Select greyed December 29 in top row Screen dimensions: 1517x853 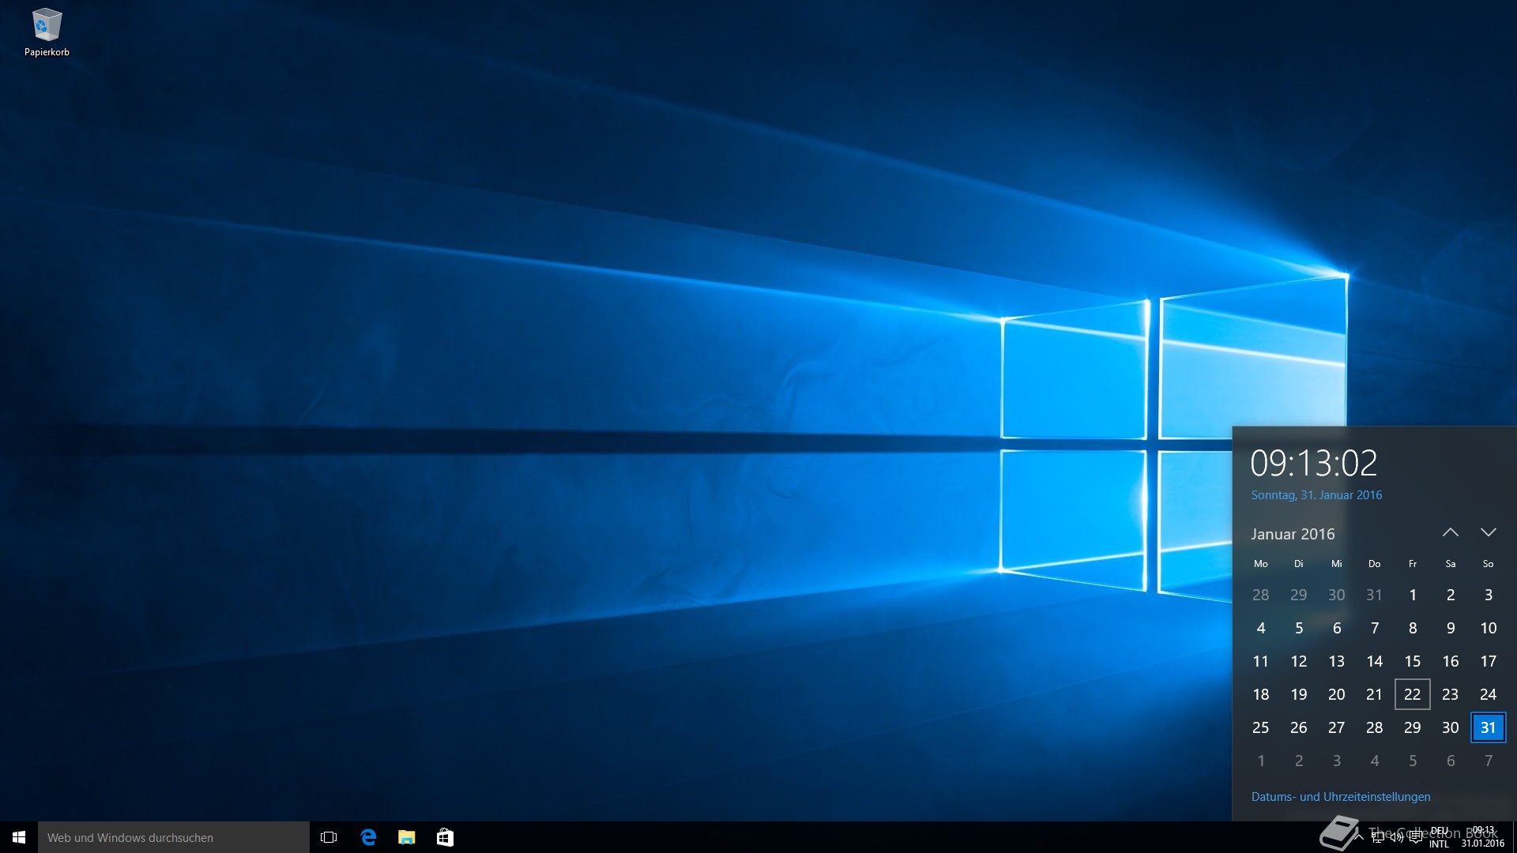coord(1299,595)
